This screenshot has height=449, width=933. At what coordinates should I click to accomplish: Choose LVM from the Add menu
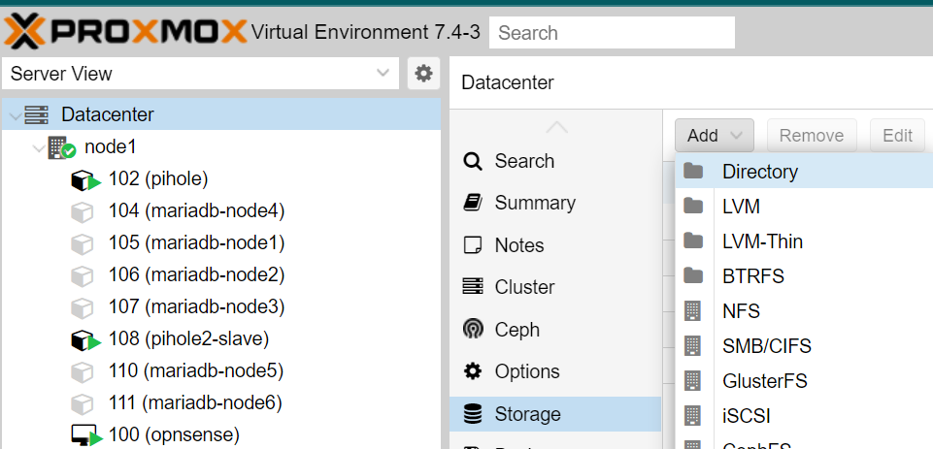[805, 207]
